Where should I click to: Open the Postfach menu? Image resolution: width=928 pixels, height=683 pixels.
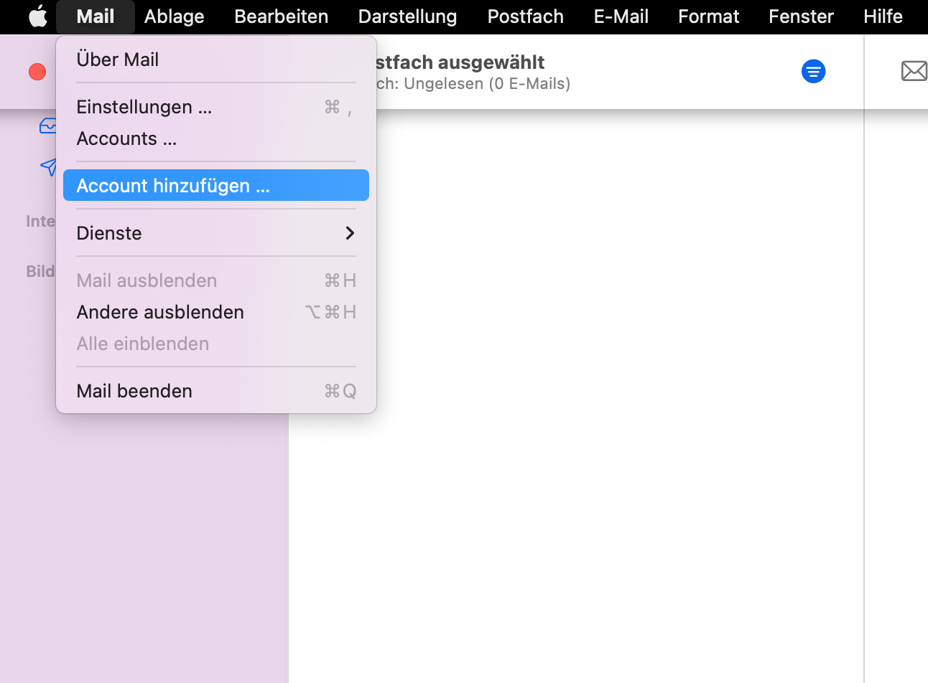click(x=525, y=17)
